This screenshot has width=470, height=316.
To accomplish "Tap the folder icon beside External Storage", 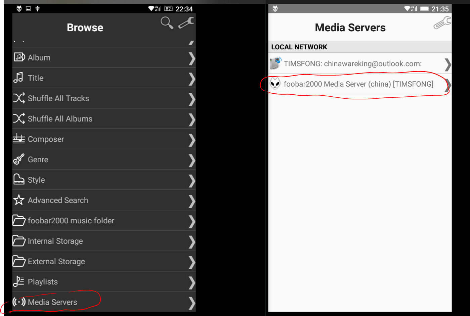I will pos(19,261).
